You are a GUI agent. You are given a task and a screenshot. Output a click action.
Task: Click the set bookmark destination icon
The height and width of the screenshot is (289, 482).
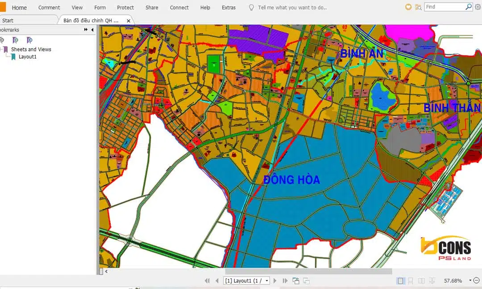tap(29, 40)
